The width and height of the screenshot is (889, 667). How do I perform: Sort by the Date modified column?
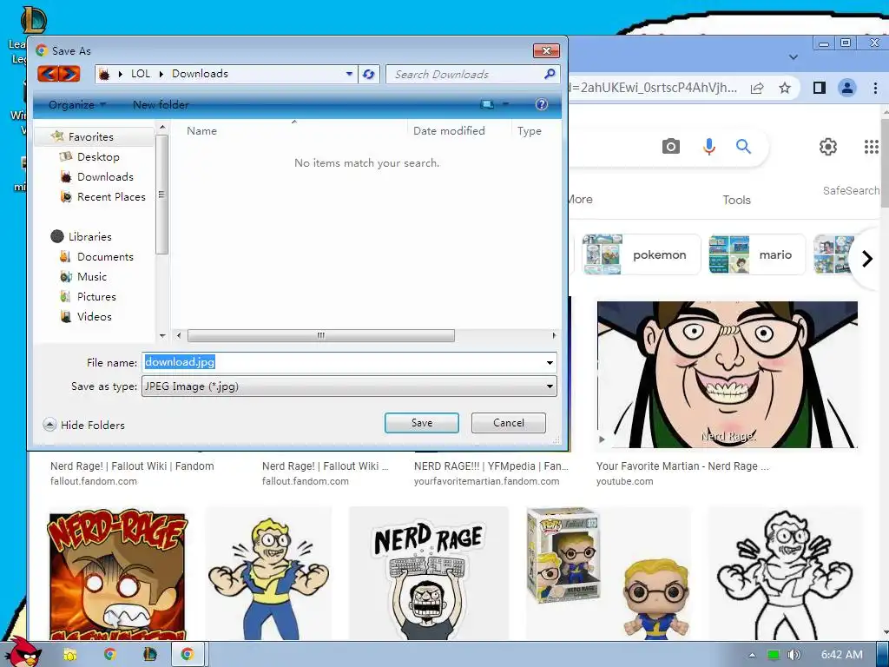449,131
